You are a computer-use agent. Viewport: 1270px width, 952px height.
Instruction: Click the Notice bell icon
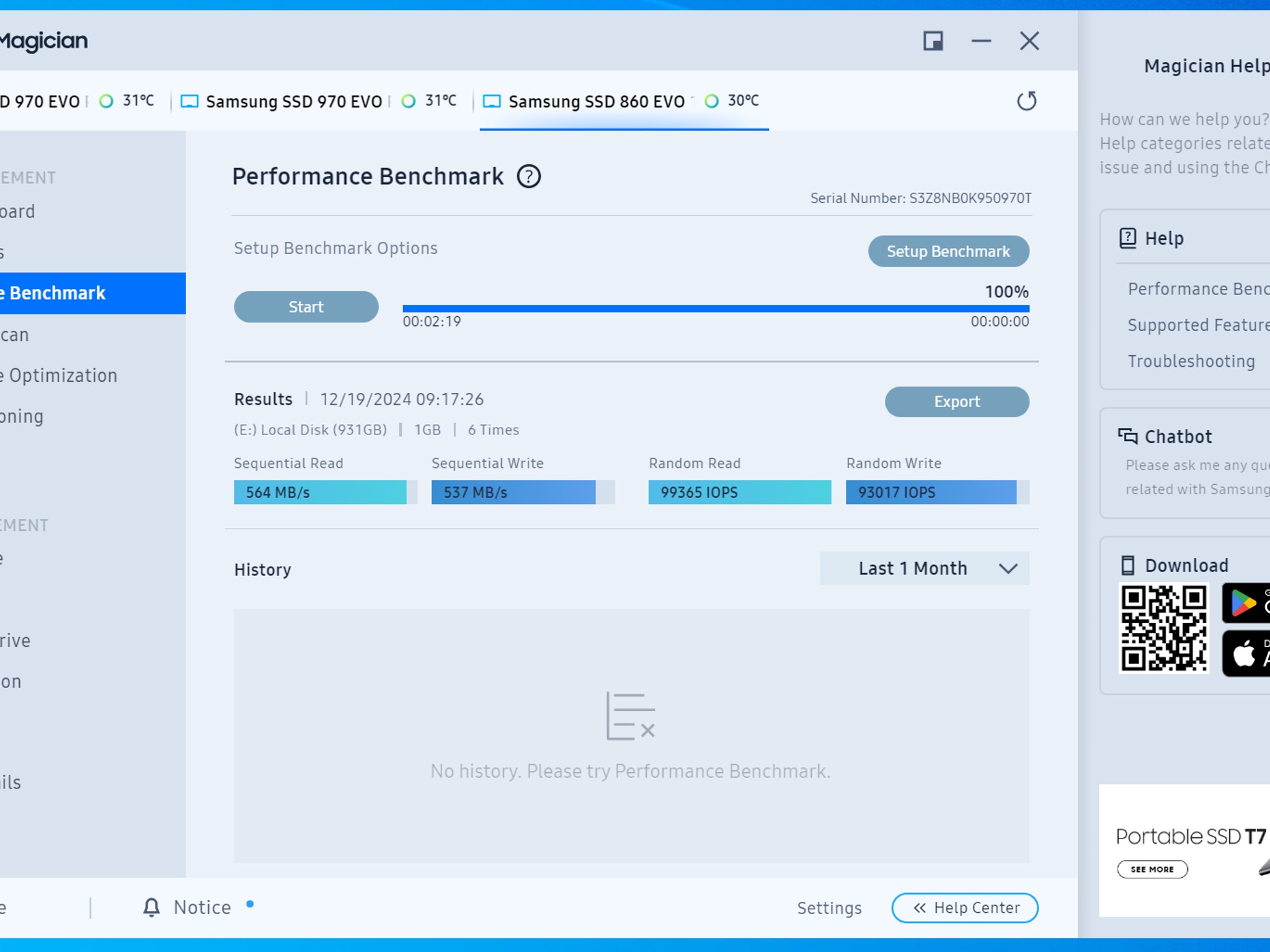(x=151, y=907)
